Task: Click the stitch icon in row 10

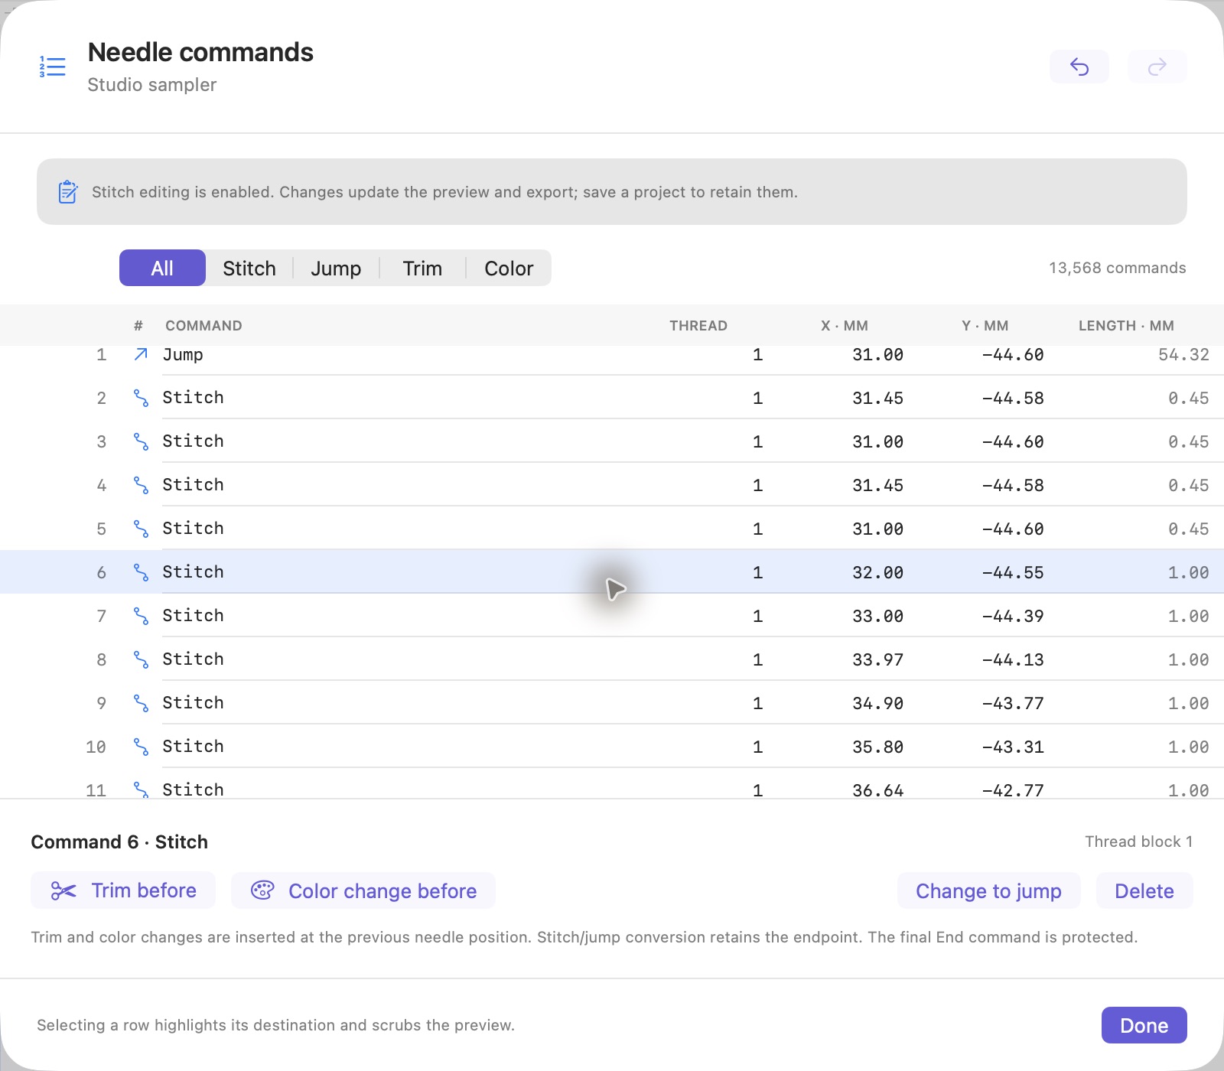Action: click(x=141, y=747)
